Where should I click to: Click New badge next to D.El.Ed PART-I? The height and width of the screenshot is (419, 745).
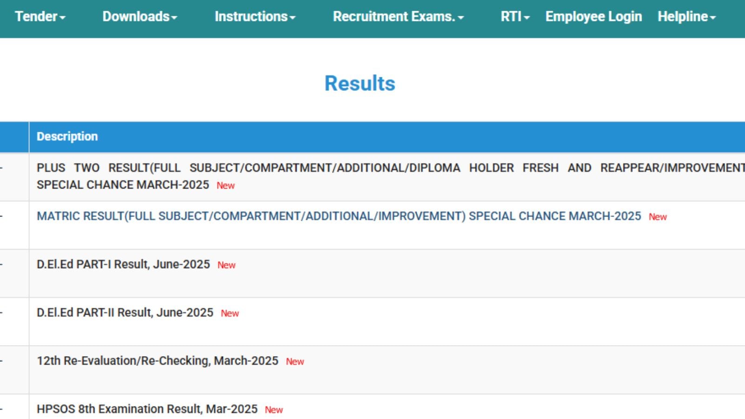[x=227, y=265]
